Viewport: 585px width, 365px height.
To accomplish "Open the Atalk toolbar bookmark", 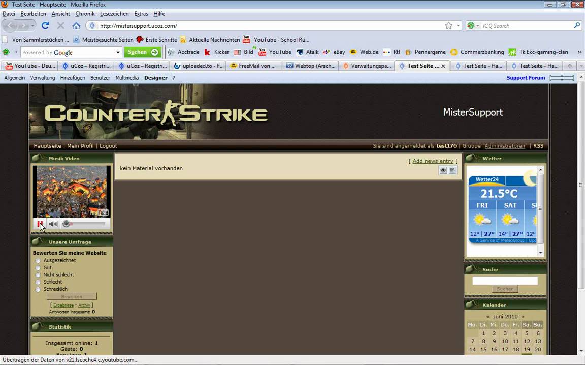I will tap(307, 52).
